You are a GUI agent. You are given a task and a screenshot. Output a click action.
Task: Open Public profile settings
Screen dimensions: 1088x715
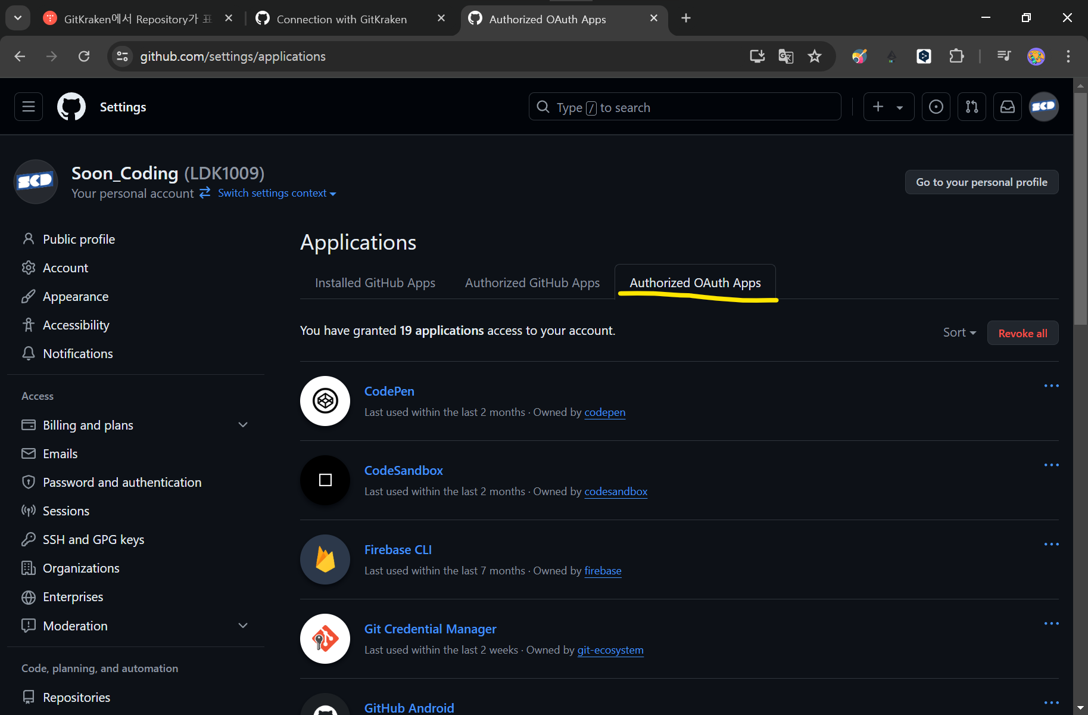(79, 239)
